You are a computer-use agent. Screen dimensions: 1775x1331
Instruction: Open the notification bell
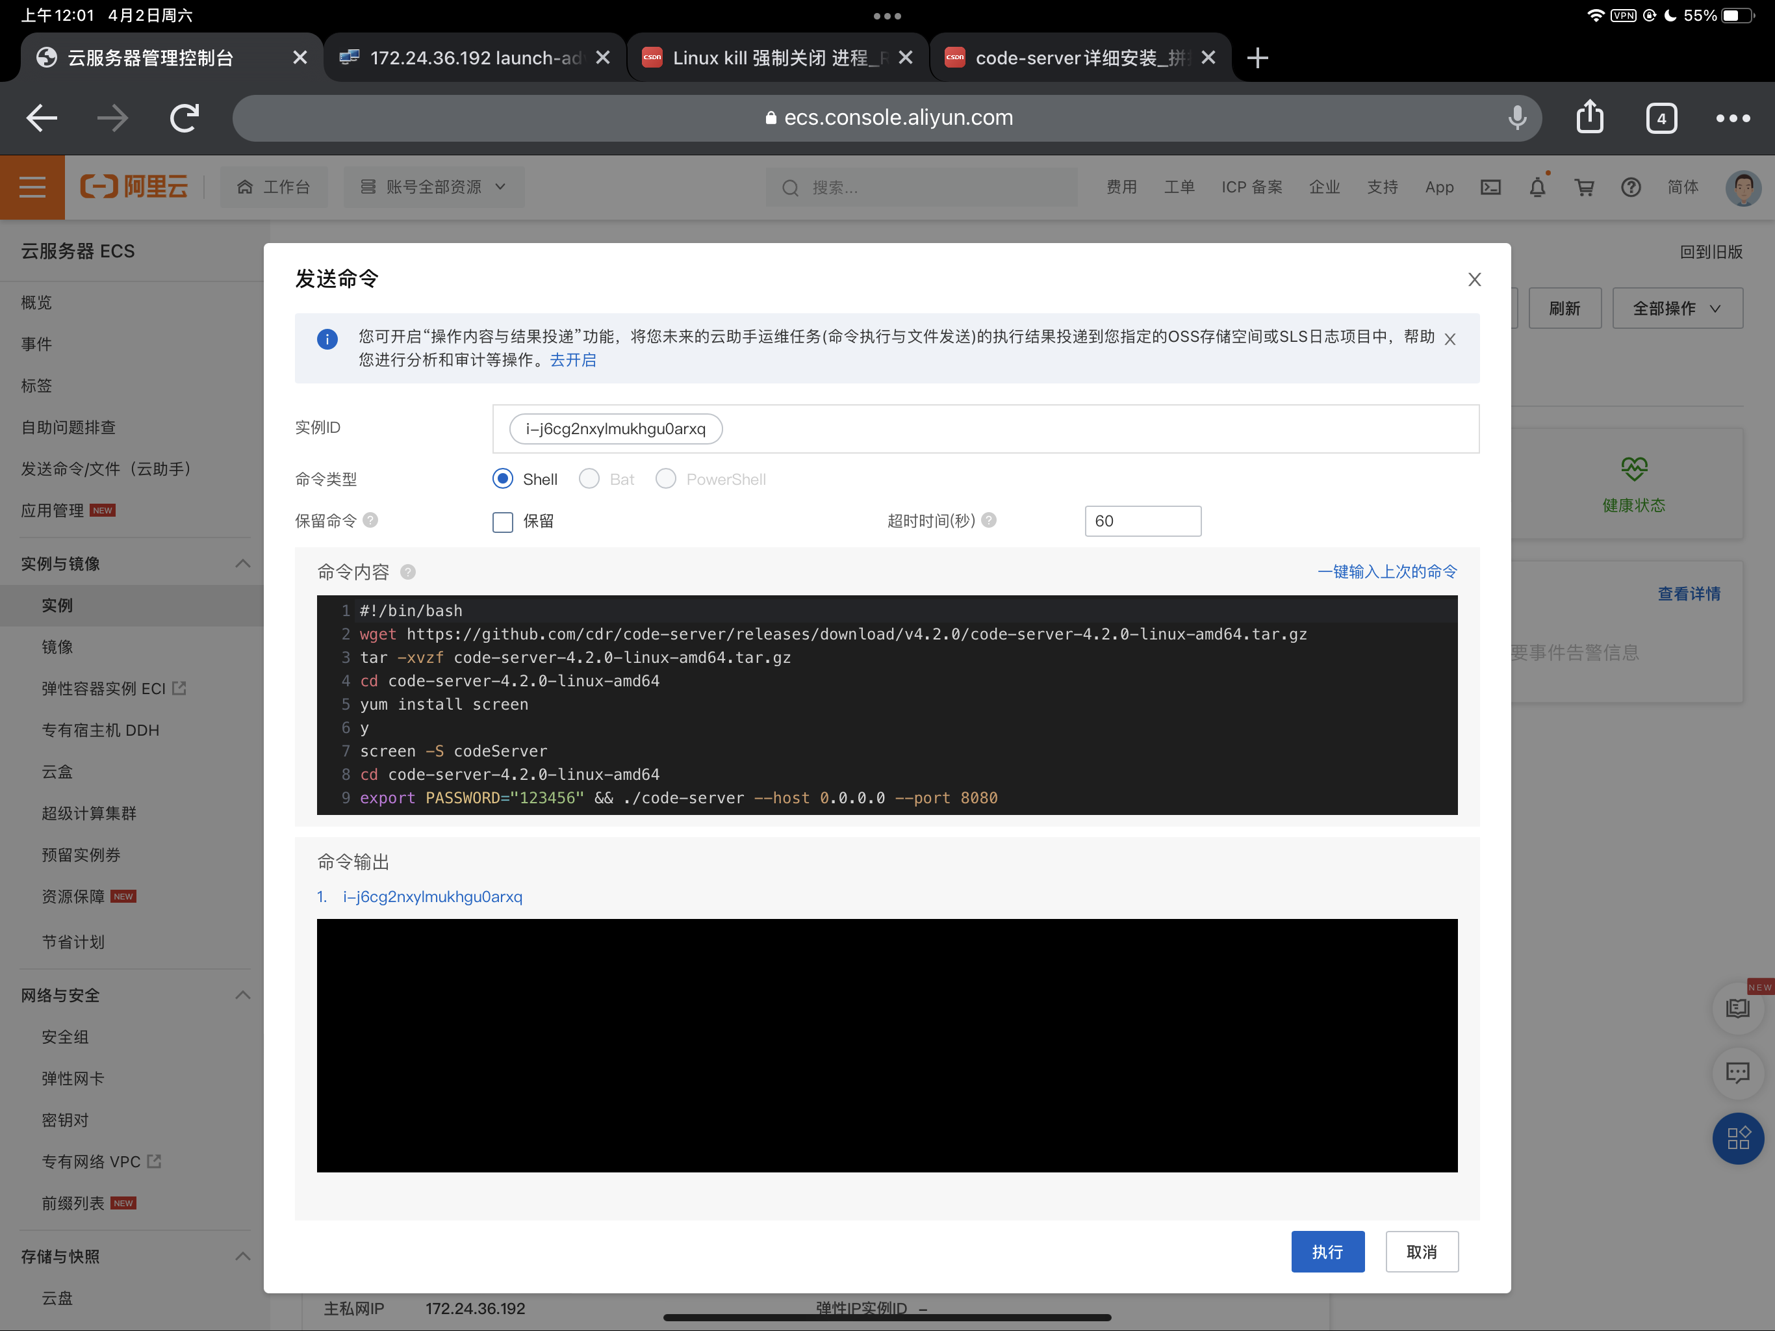[1537, 187]
